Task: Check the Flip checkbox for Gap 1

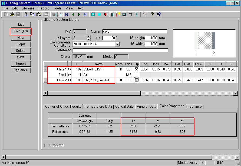Action: tap(136, 75)
